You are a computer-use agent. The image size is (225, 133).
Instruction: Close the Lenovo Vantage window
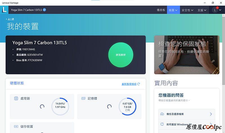pyautogui.click(x=221, y=3)
